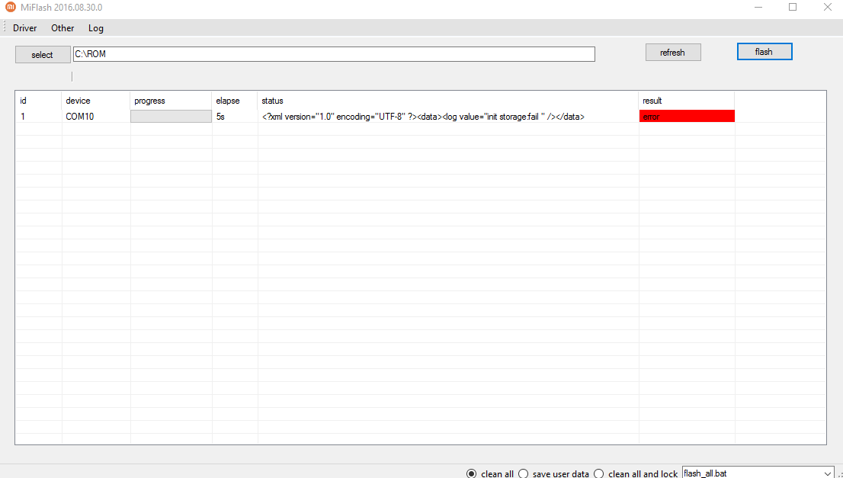This screenshot has height=478, width=843.
Task: Close the MiFlash window
Action: 828,8
